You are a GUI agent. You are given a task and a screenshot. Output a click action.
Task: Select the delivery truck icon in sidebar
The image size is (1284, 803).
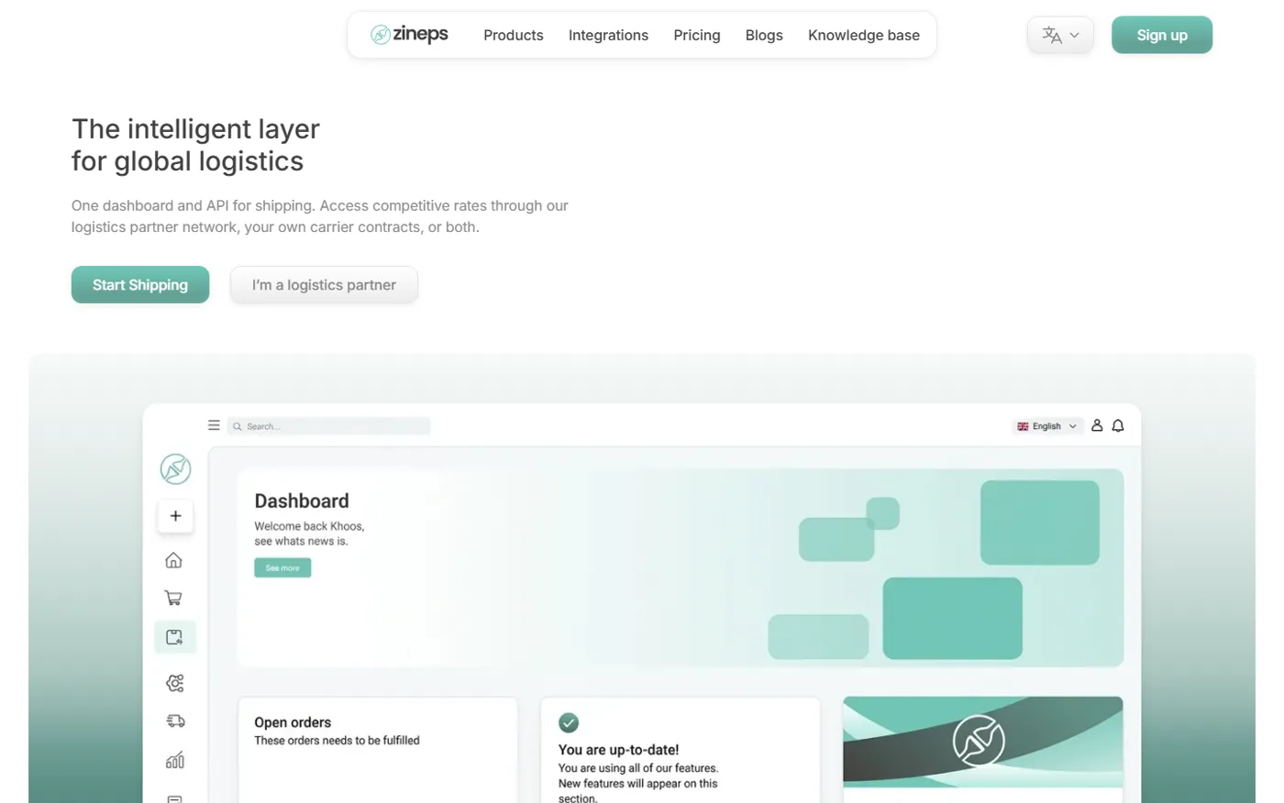point(175,721)
